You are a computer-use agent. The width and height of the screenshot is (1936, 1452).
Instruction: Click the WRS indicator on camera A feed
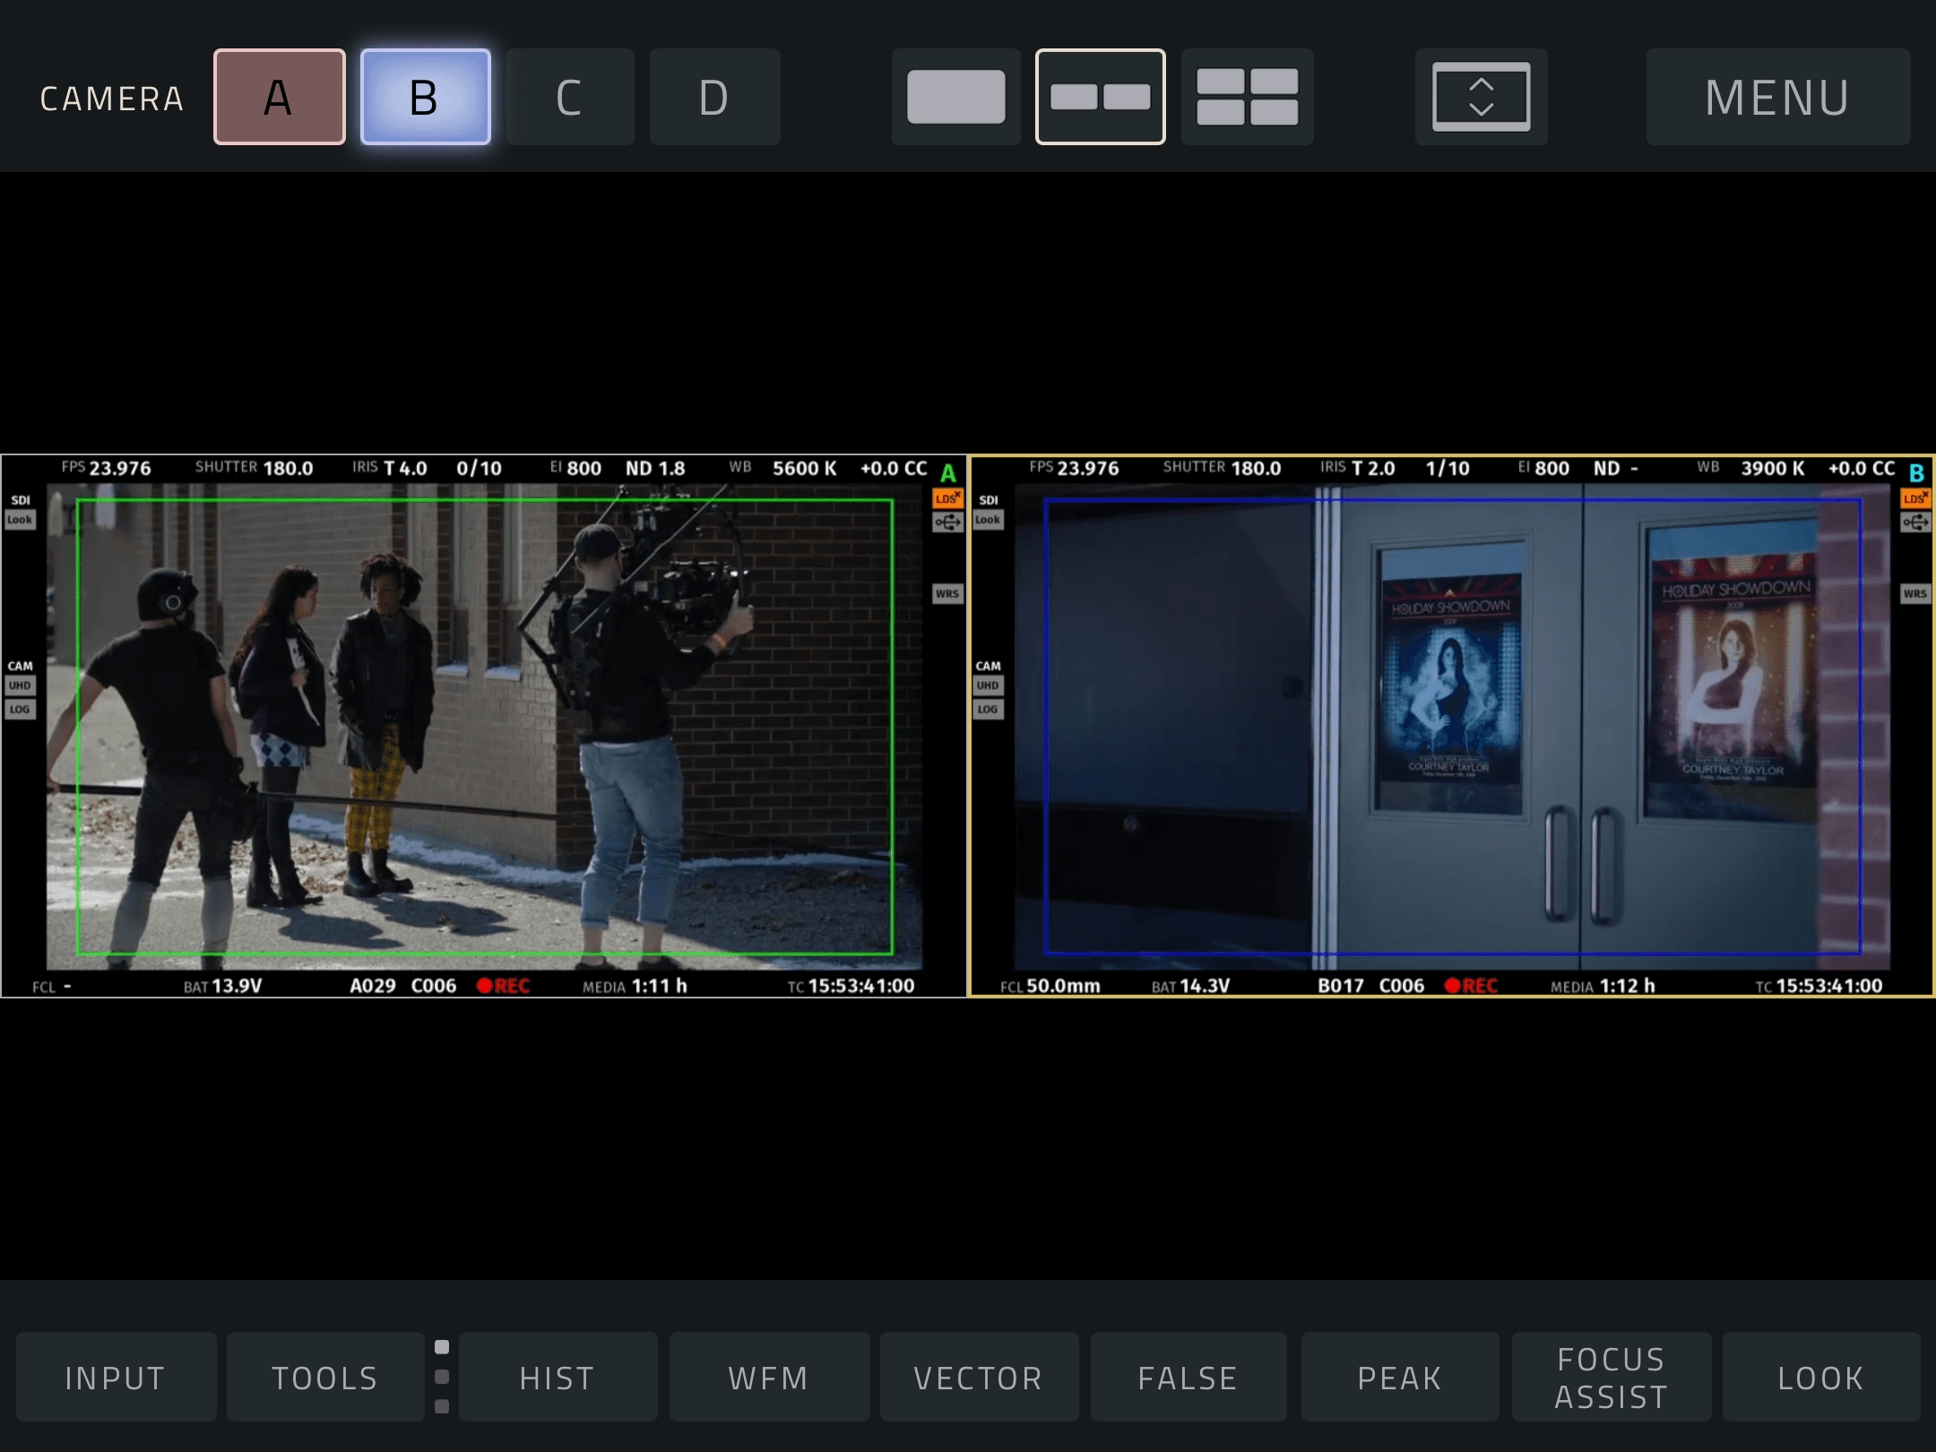tap(947, 593)
